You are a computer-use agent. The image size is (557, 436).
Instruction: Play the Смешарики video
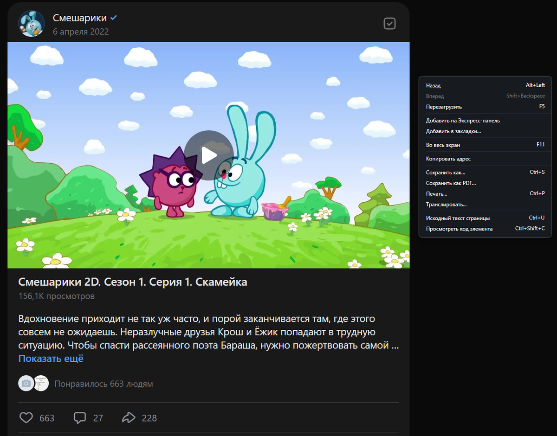coord(209,155)
